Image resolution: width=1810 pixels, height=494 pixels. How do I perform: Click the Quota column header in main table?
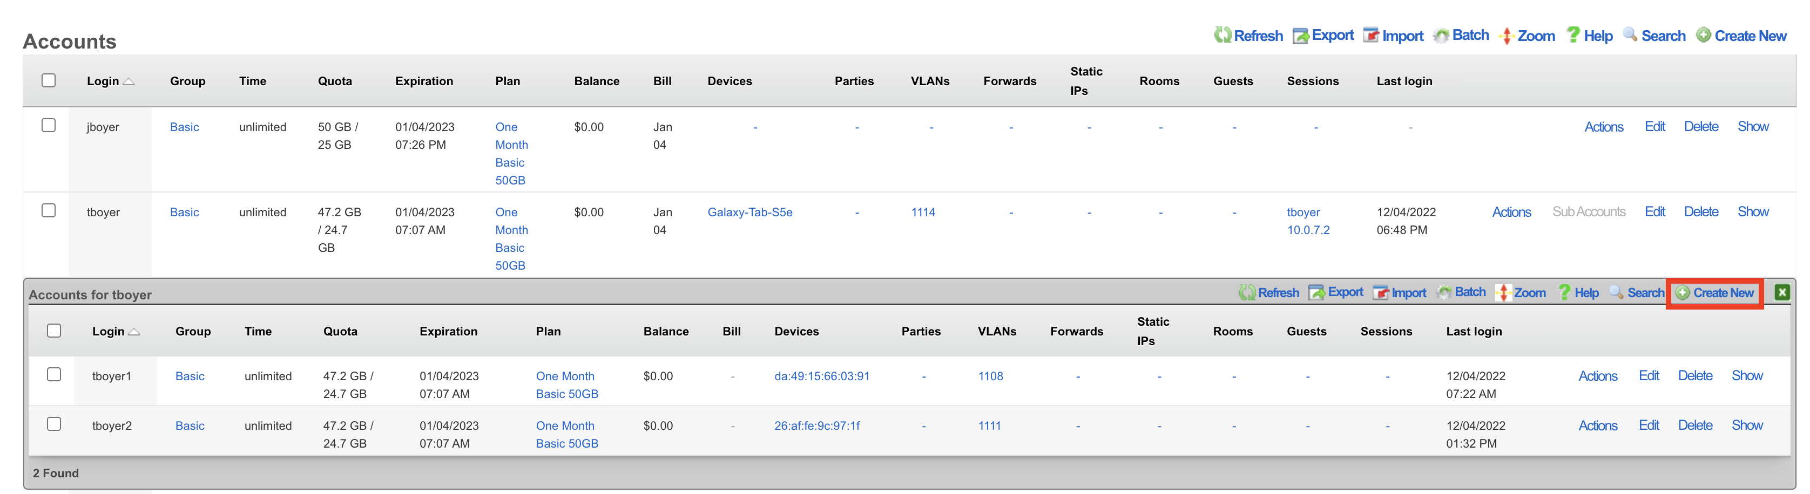point(334,81)
